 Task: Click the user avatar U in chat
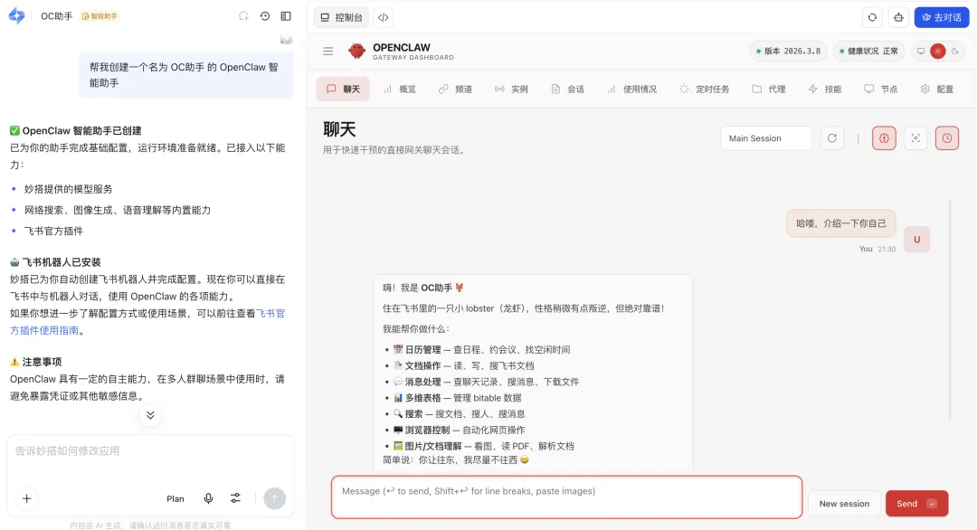click(x=916, y=239)
